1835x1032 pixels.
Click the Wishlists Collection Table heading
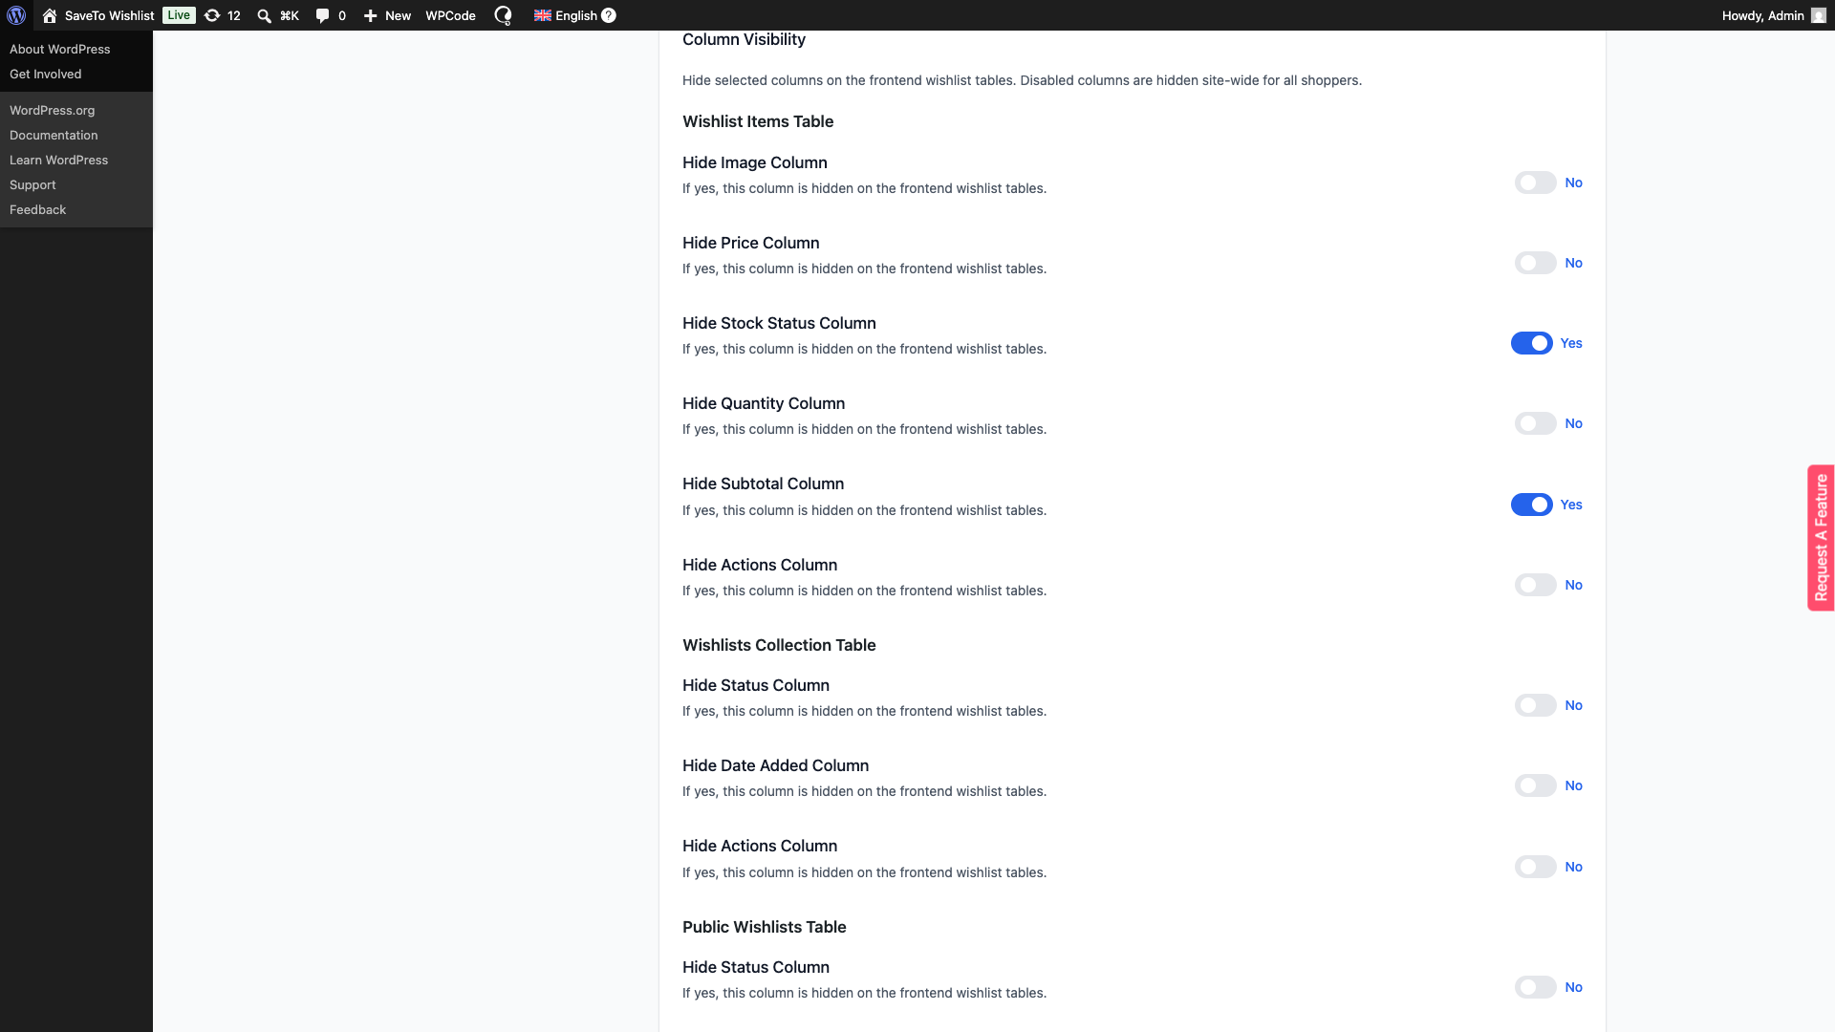pyautogui.click(x=779, y=645)
